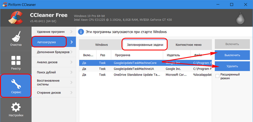Toggle the Расширенный режим checkbox
Screen dimensions: 253x122
pyautogui.click(x=217, y=76)
